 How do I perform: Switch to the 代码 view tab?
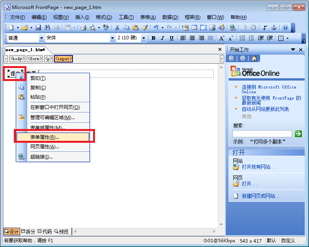[45, 231]
